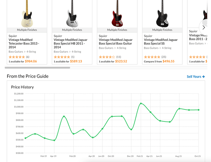The width and height of the screenshot is (211, 162).
Task: Open Vintage Modified Jaguar Bass Special HB title
Action: coord(71,44)
